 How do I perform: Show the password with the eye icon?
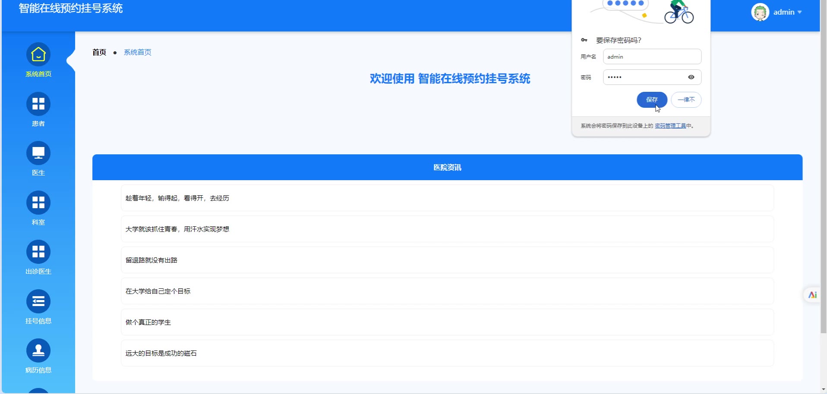point(691,77)
